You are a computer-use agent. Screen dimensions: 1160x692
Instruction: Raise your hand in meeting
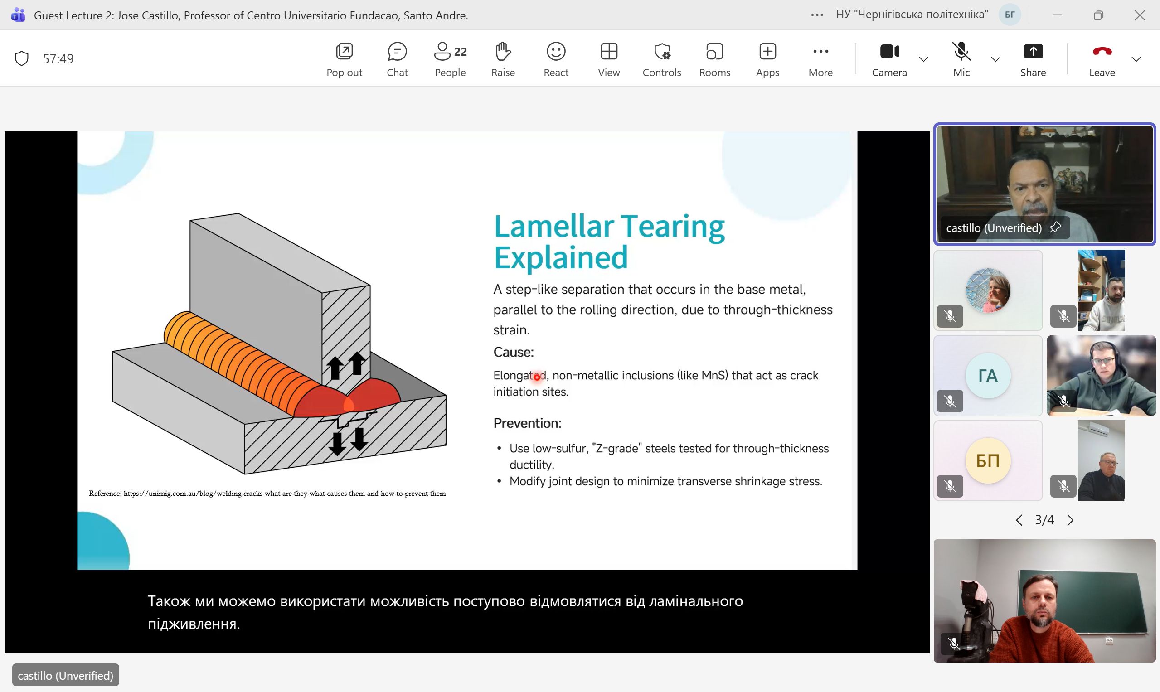[x=503, y=59]
